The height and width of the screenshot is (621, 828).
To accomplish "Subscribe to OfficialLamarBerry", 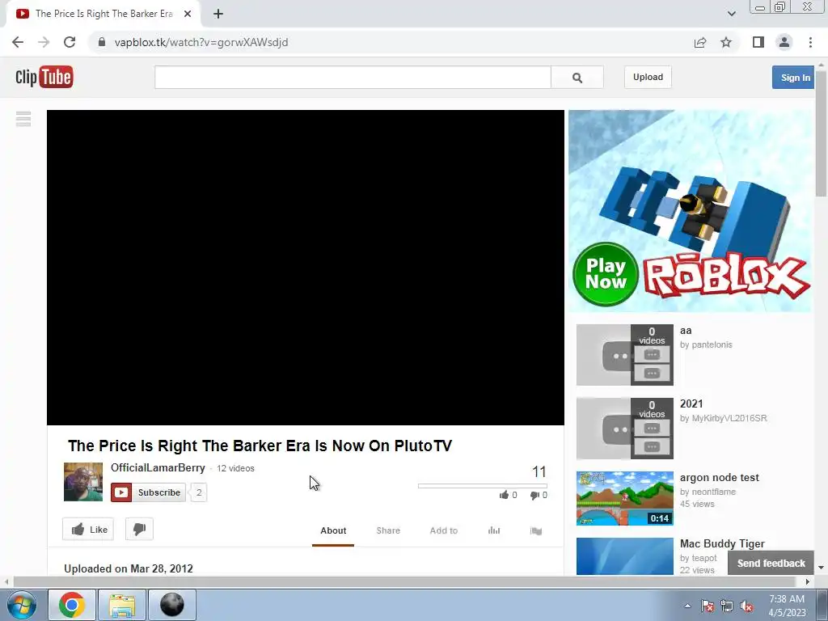I will point(149,492).
